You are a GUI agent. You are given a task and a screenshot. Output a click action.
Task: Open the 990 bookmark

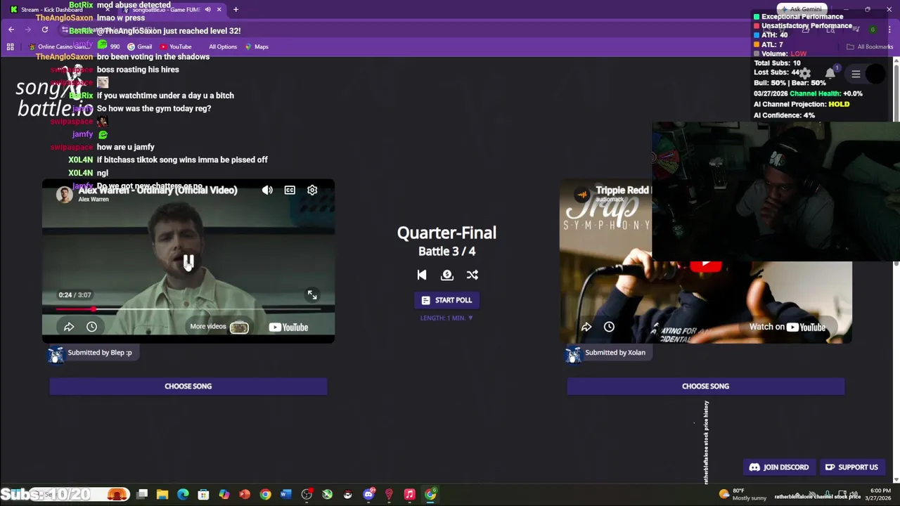(x=109, y=46)
